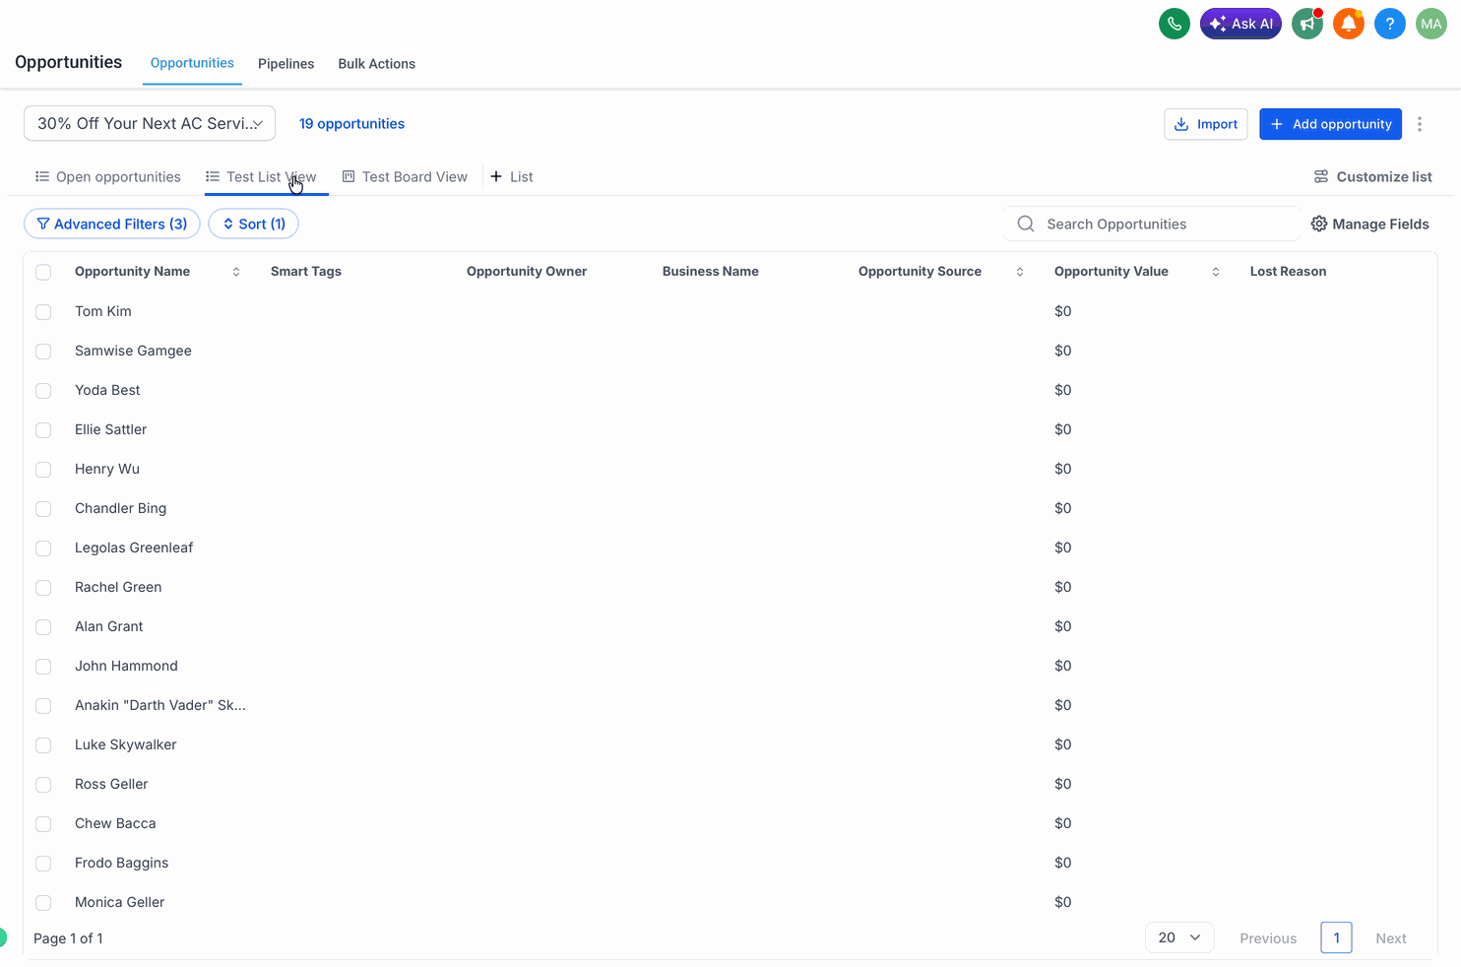This screenshot has width=1461, height=967.
Task: Open the blue help question mark
Action: coord(1390,24)
